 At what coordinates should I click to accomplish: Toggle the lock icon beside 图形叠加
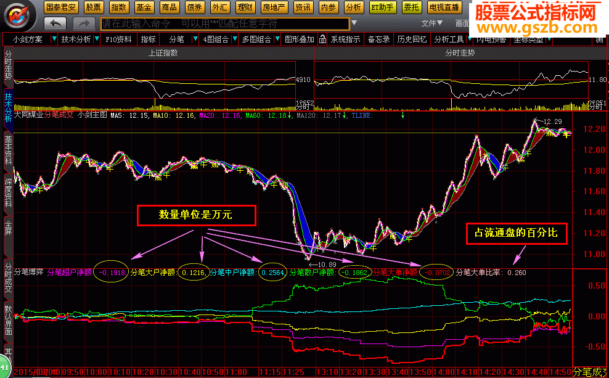[322, 39]
